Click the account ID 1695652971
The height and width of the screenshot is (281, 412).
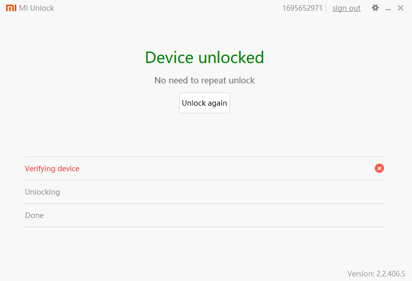pos(302,8)
